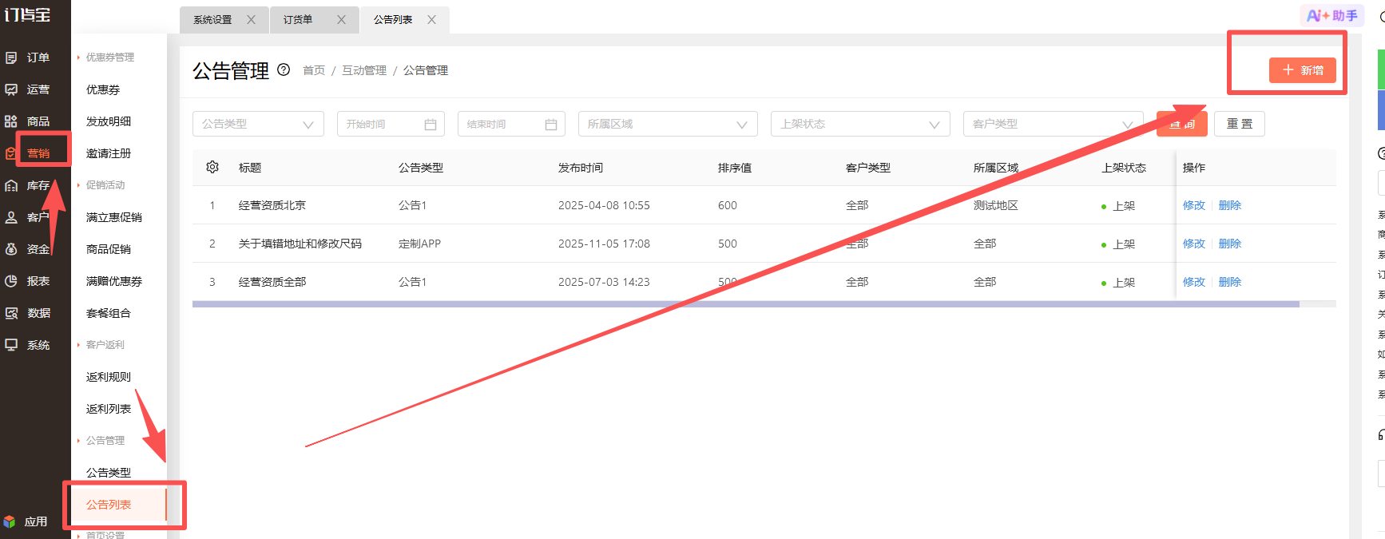The image size is (1385, 539).
Task: Open the 公告类型 filter dropdown
Action: [x=258, y=124]
